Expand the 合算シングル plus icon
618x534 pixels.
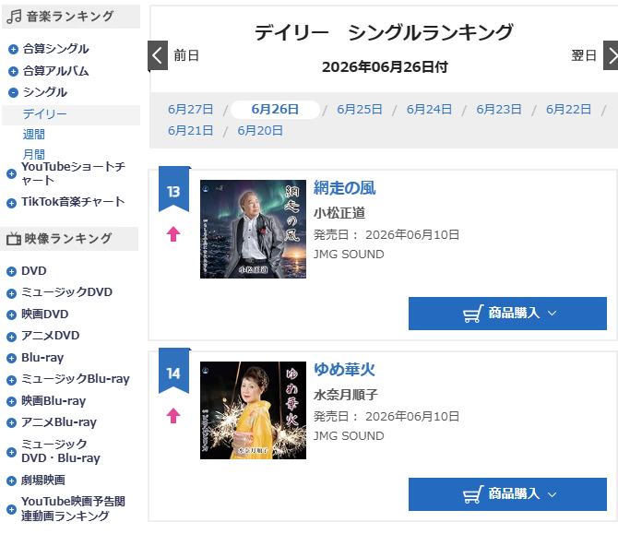point(13,49)
